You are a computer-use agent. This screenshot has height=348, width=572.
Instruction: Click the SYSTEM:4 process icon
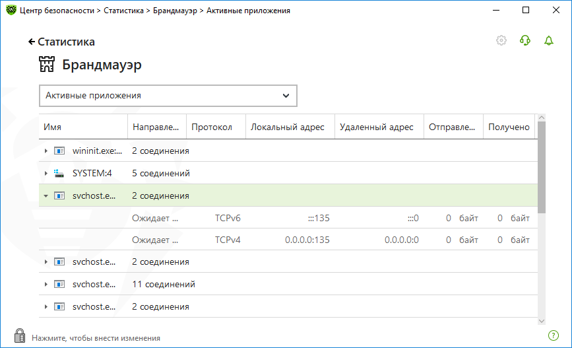click(59, 173)
